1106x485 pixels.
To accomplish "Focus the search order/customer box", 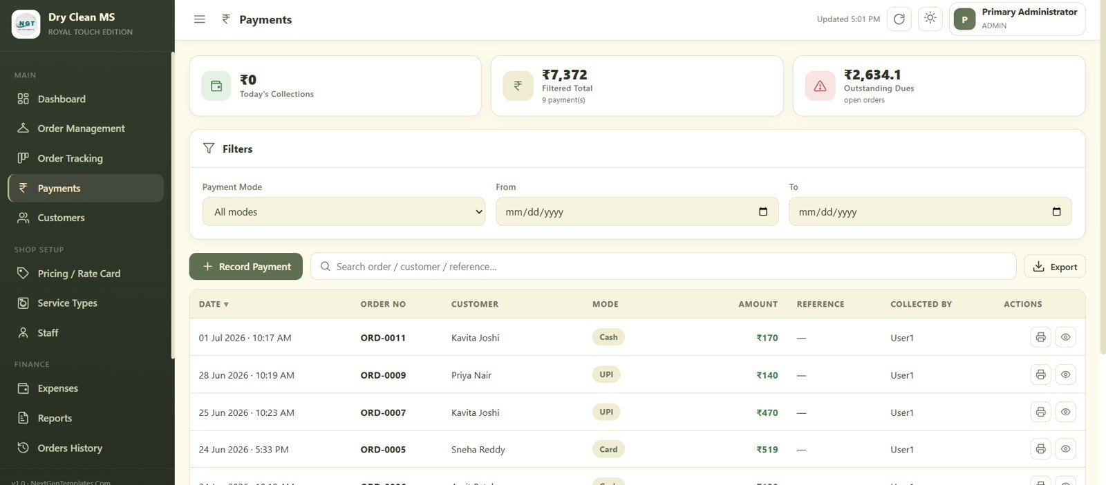I will coord(663,267).
